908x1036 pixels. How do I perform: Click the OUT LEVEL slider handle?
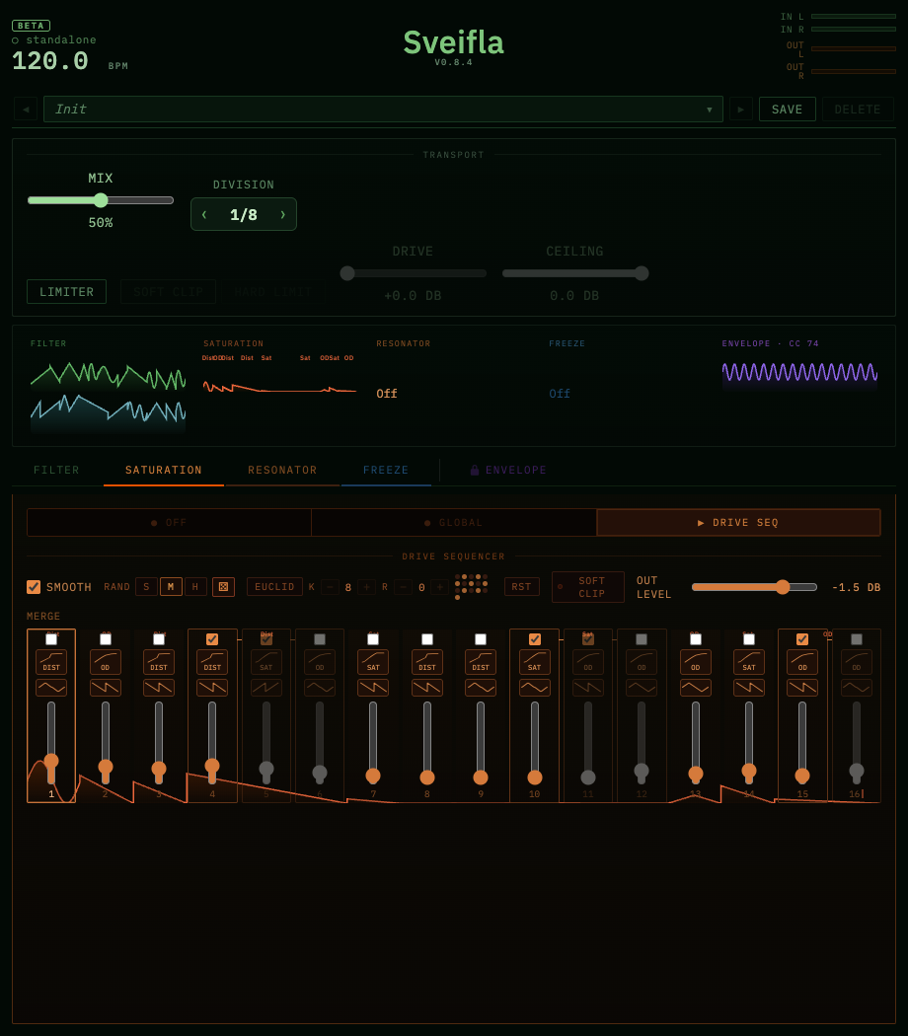point(783,587)
